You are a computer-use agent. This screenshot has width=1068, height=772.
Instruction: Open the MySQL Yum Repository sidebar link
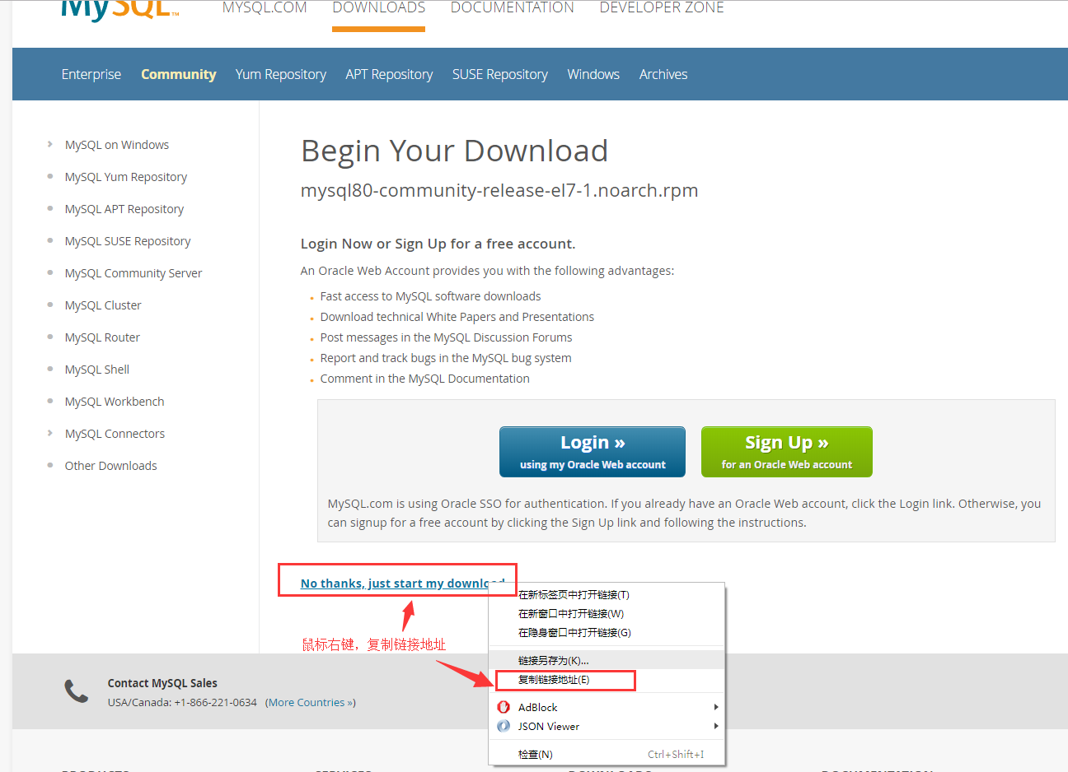coord(126,177)
